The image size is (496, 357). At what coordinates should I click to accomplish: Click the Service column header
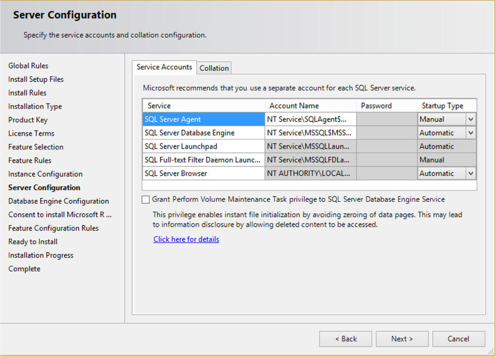204,106
